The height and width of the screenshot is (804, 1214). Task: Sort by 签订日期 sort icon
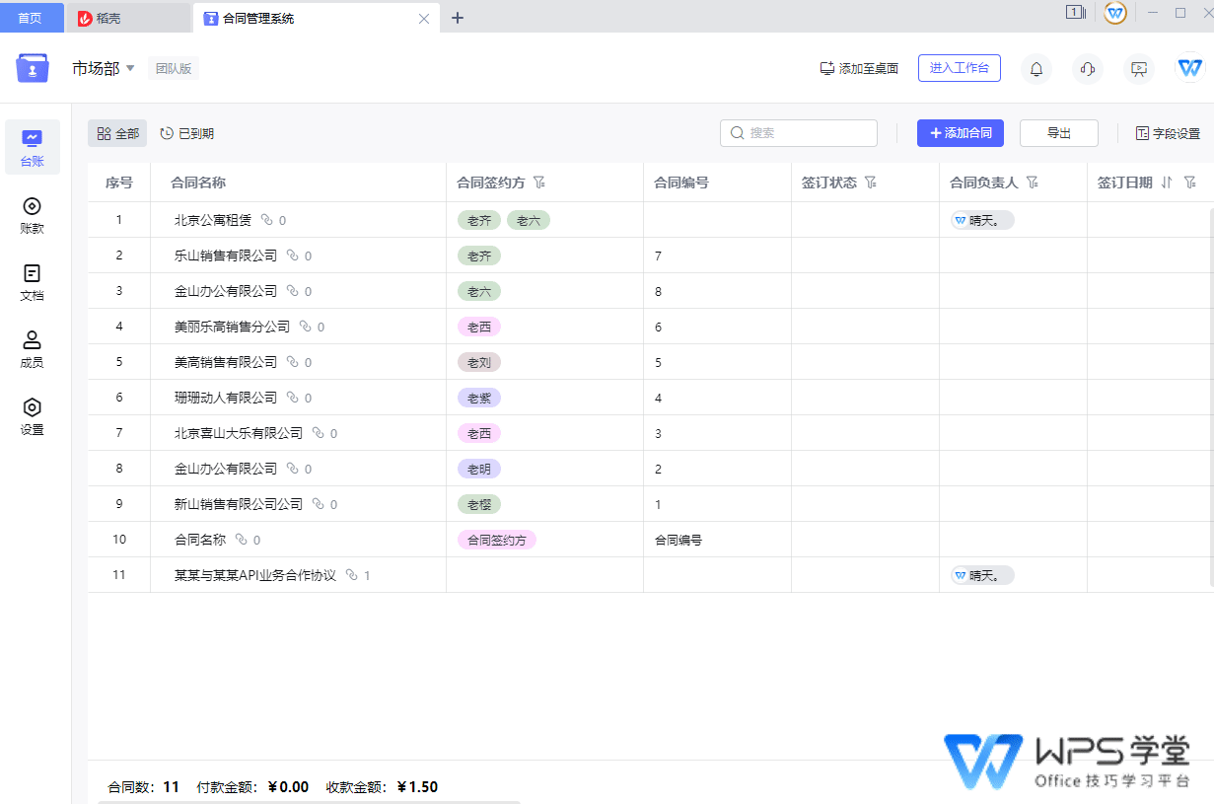pos(1168,183)
